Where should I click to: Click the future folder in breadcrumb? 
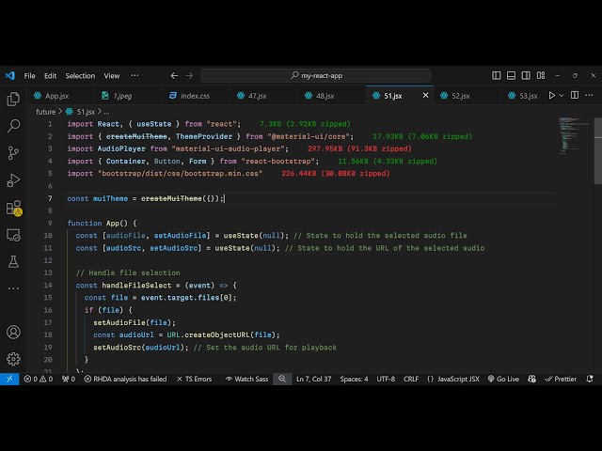(46, 111)
